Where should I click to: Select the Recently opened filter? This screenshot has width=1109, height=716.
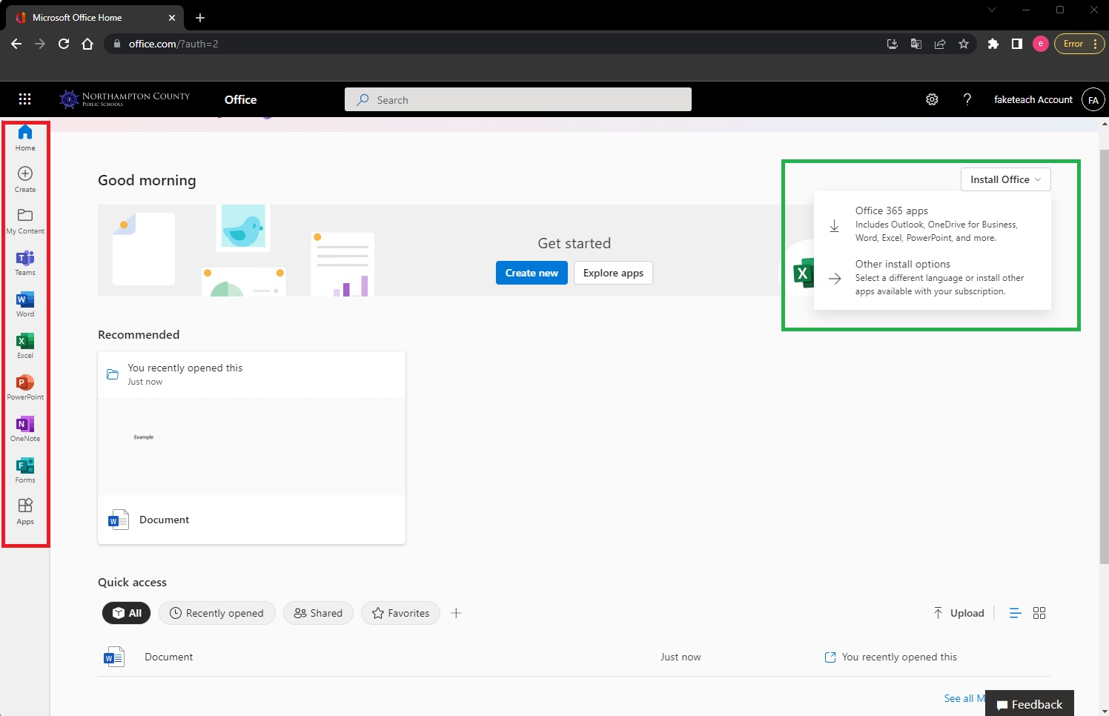(217, 613)
